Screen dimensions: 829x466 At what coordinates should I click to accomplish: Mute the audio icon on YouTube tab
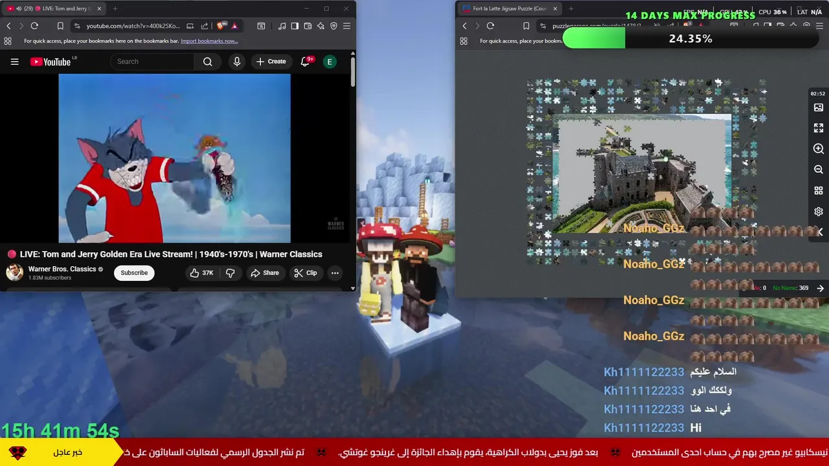pyautogui.click(x=18, y=8)
